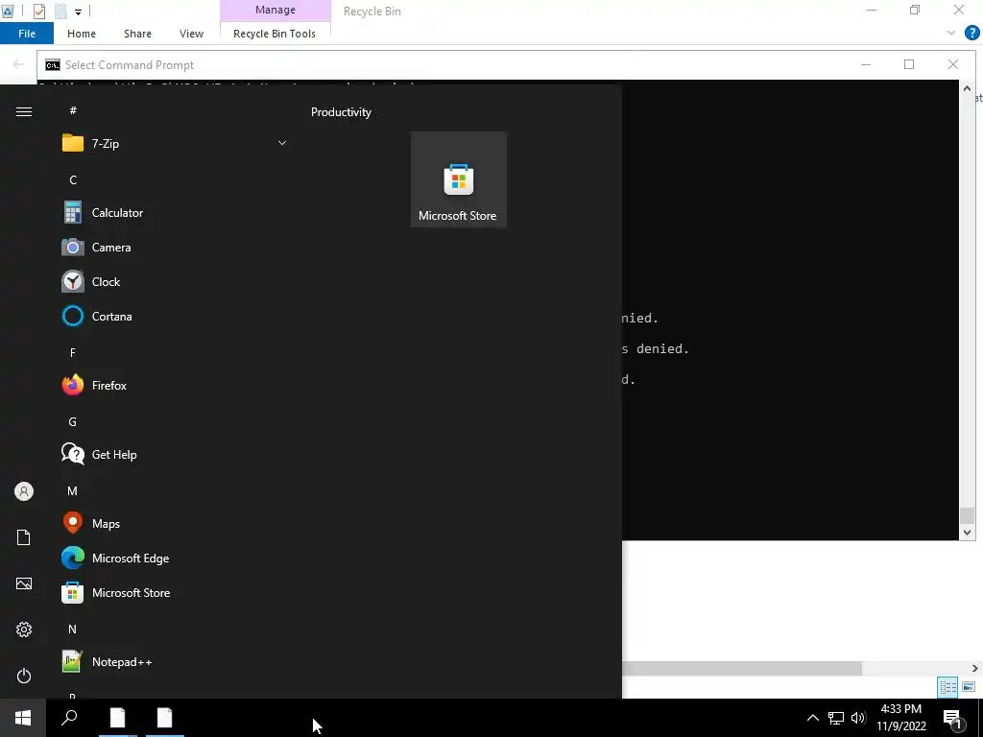Click the G letter group header
The width and height of the screenshot is (983, 737).
point(73,422)
